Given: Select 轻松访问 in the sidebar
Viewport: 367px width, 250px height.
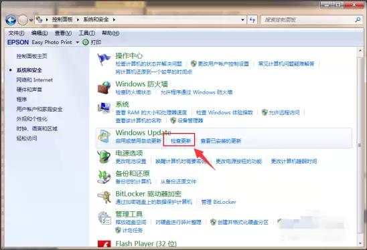Looking at the screenshot, I should (x=27, y=138).
